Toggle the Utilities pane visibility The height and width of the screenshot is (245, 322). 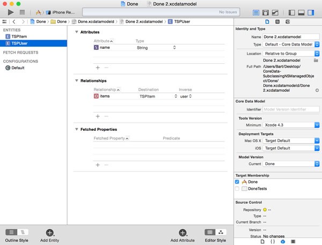(x=311, y=13)
